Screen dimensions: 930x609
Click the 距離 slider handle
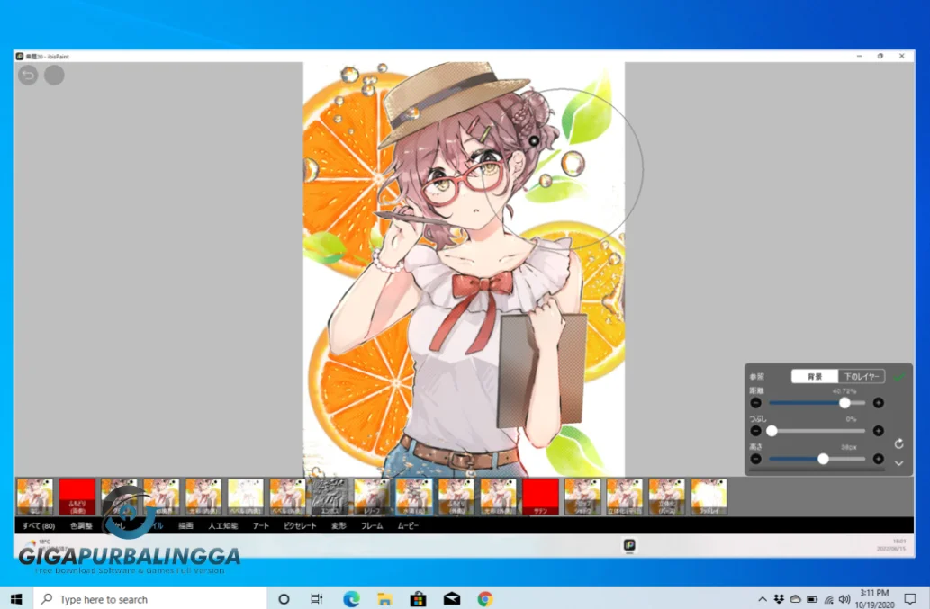click(844, 403)
